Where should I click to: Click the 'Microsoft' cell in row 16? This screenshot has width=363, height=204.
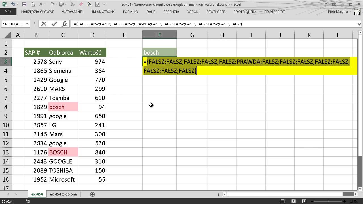[x=63, y=179]
